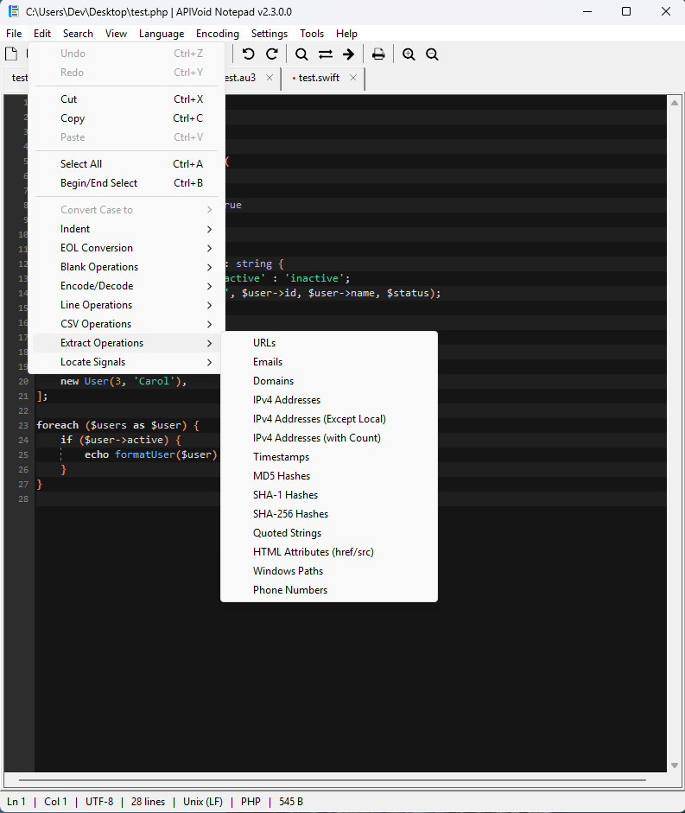Extract SHA-1 Hashes
This screenshot has width=685, height=813.
pos(329,495)
